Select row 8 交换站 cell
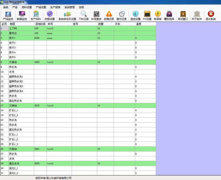 (21, 62)
